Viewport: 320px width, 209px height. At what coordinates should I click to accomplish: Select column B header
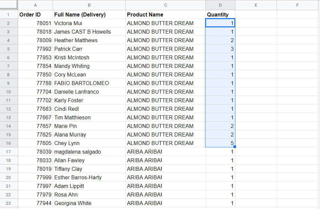[89, 5]
